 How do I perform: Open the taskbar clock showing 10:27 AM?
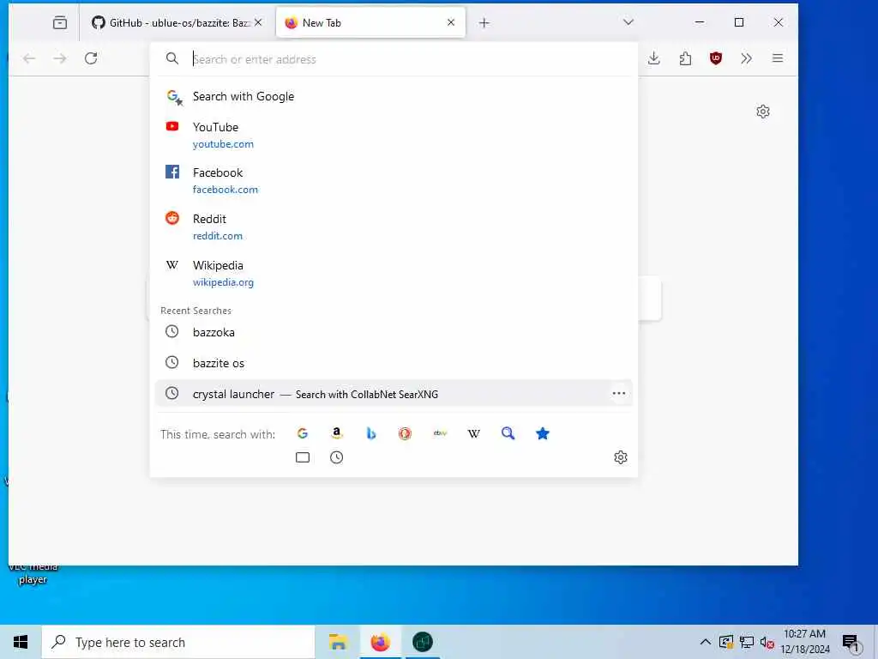[x=804, y=642]
